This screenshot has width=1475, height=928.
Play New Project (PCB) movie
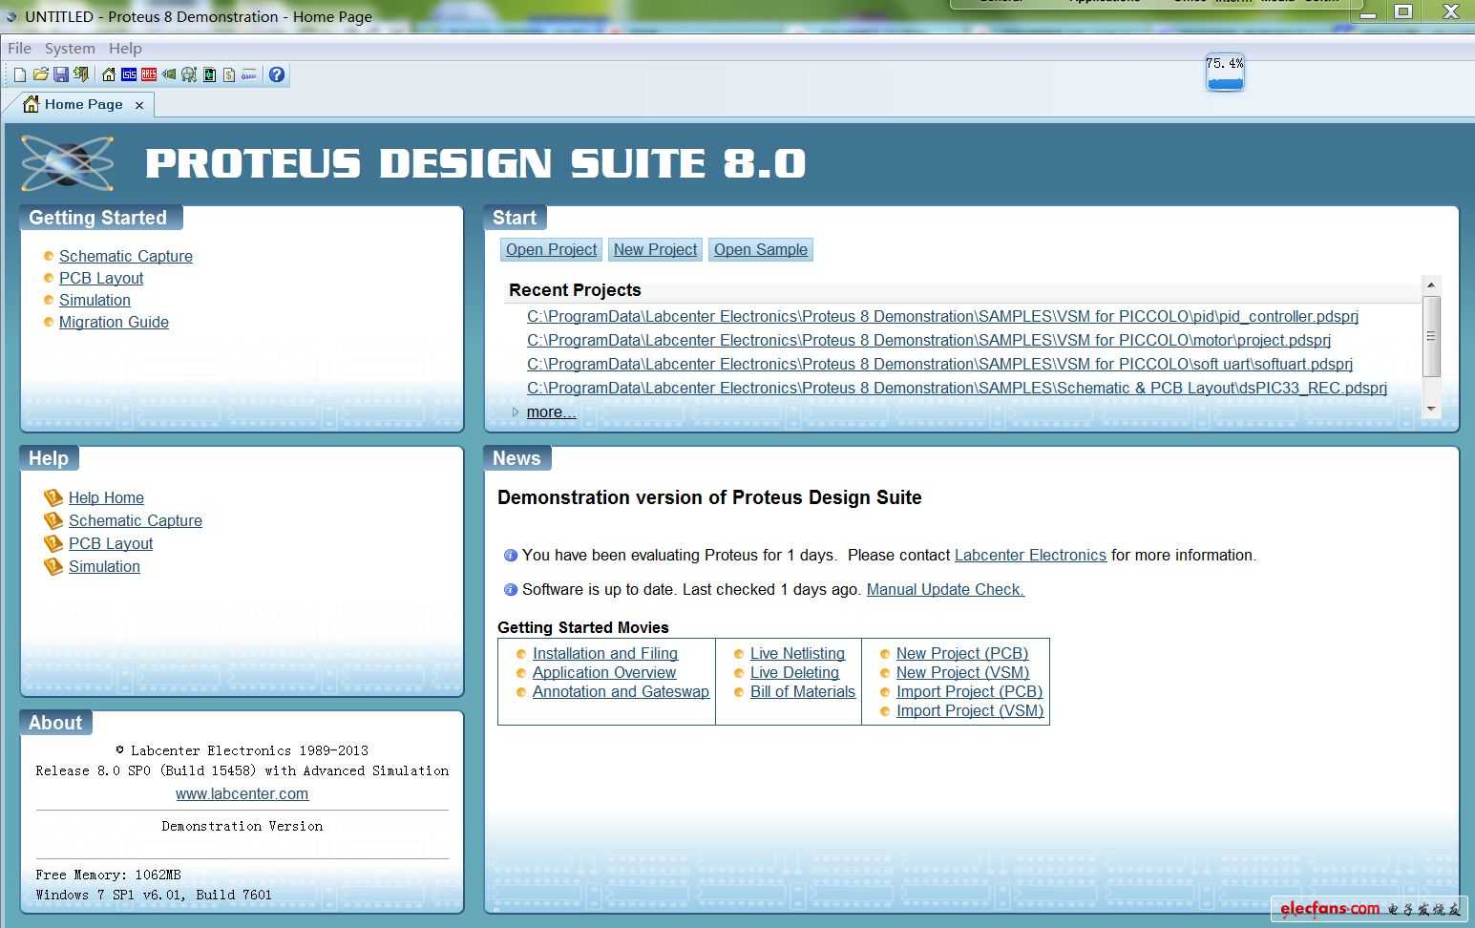pos(962,653)
